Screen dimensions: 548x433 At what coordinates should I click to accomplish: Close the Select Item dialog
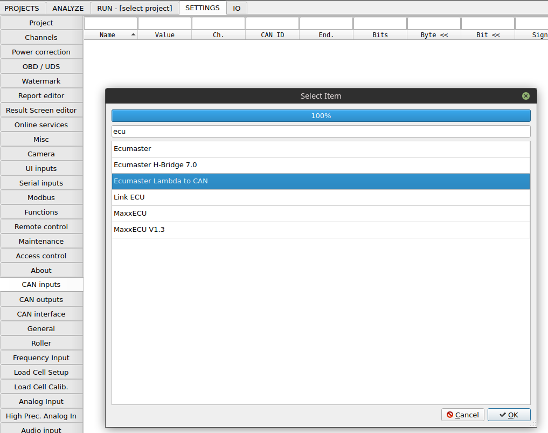(x=525, y=96)
